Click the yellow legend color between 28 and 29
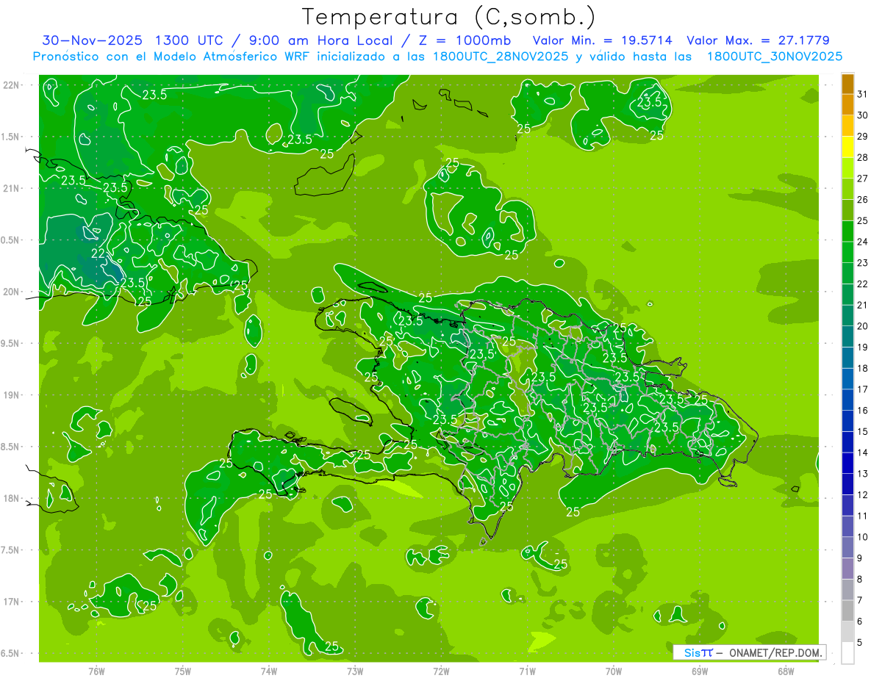The height and width of the screenshot is (681, 882). click(847, 147)
